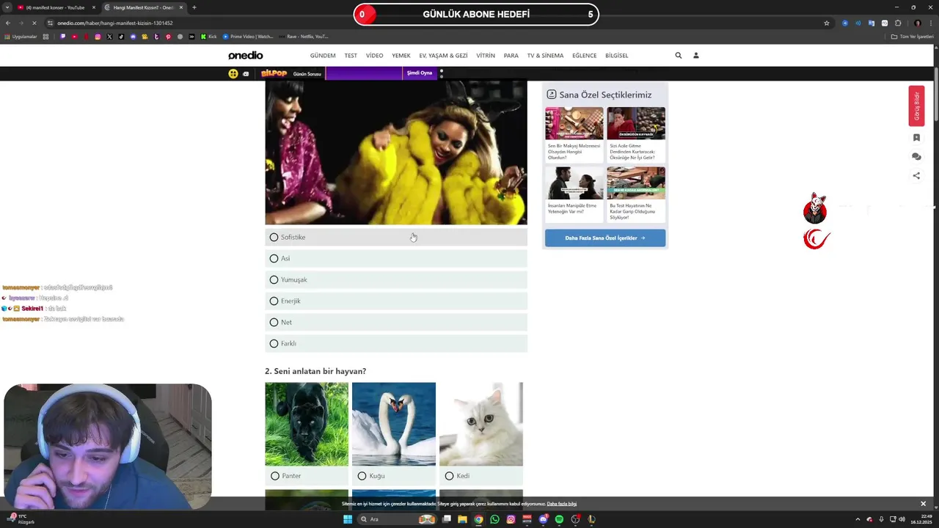Click the onedio search magnifier icon
The height and width of the screenshot is (528, 939).
point(679,55)
